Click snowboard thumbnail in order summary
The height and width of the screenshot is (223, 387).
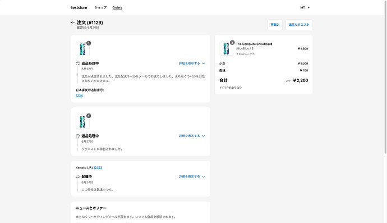226,48
